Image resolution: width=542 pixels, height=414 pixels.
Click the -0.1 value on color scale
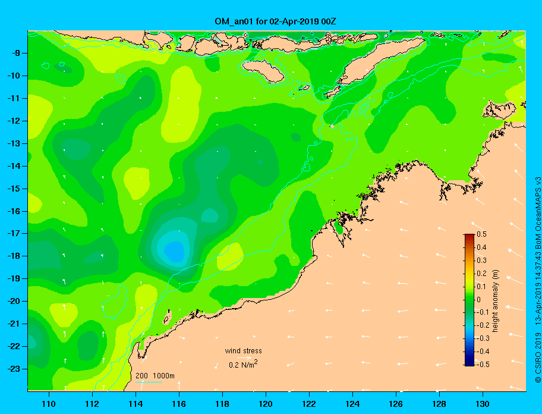point(483,312)
